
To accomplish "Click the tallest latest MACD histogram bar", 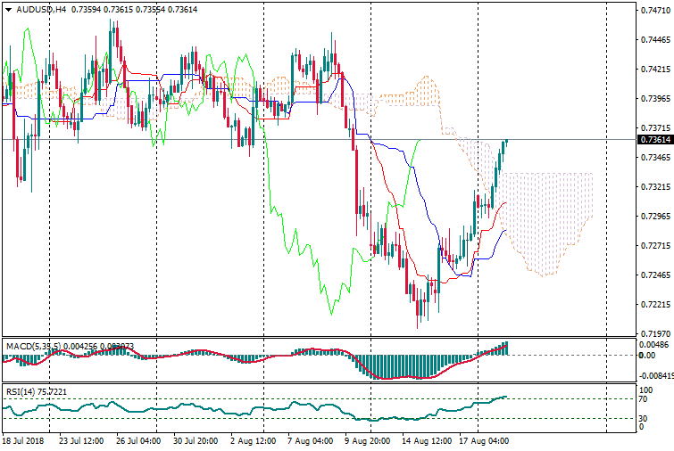I will (x=505, y=348).
